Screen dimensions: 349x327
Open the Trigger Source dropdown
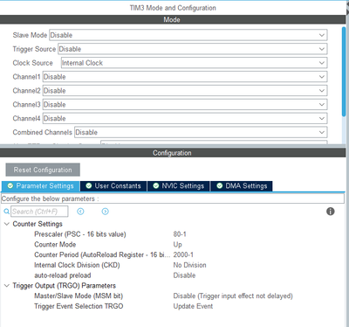pyautogui.click(x=193, y=49)
